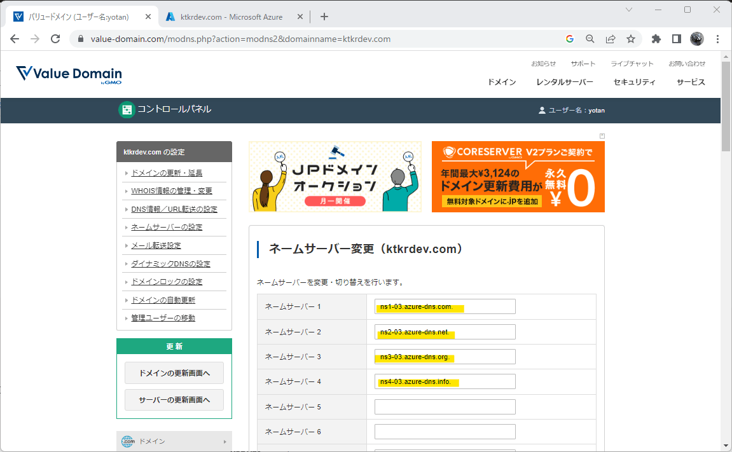Open a new browser tab
The image size is (732, 452).
pyautogui.click(x=324, y=17)
